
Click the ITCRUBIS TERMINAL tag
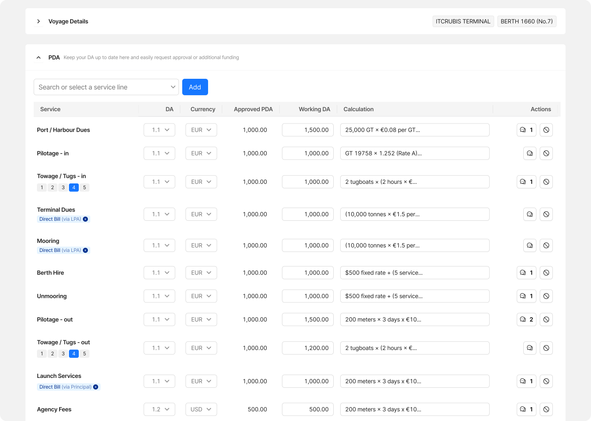point(463,21)
